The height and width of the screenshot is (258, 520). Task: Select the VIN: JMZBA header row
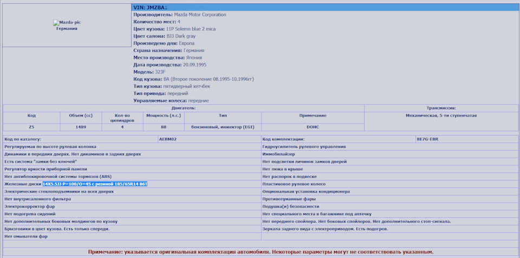click(325, 7)
